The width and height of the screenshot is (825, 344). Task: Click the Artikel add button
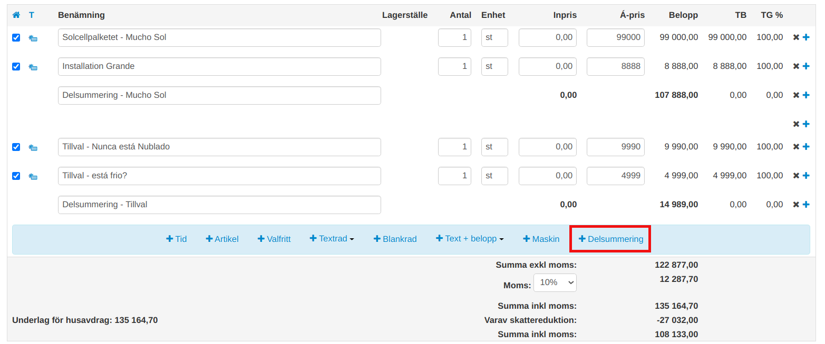[222, 239]
